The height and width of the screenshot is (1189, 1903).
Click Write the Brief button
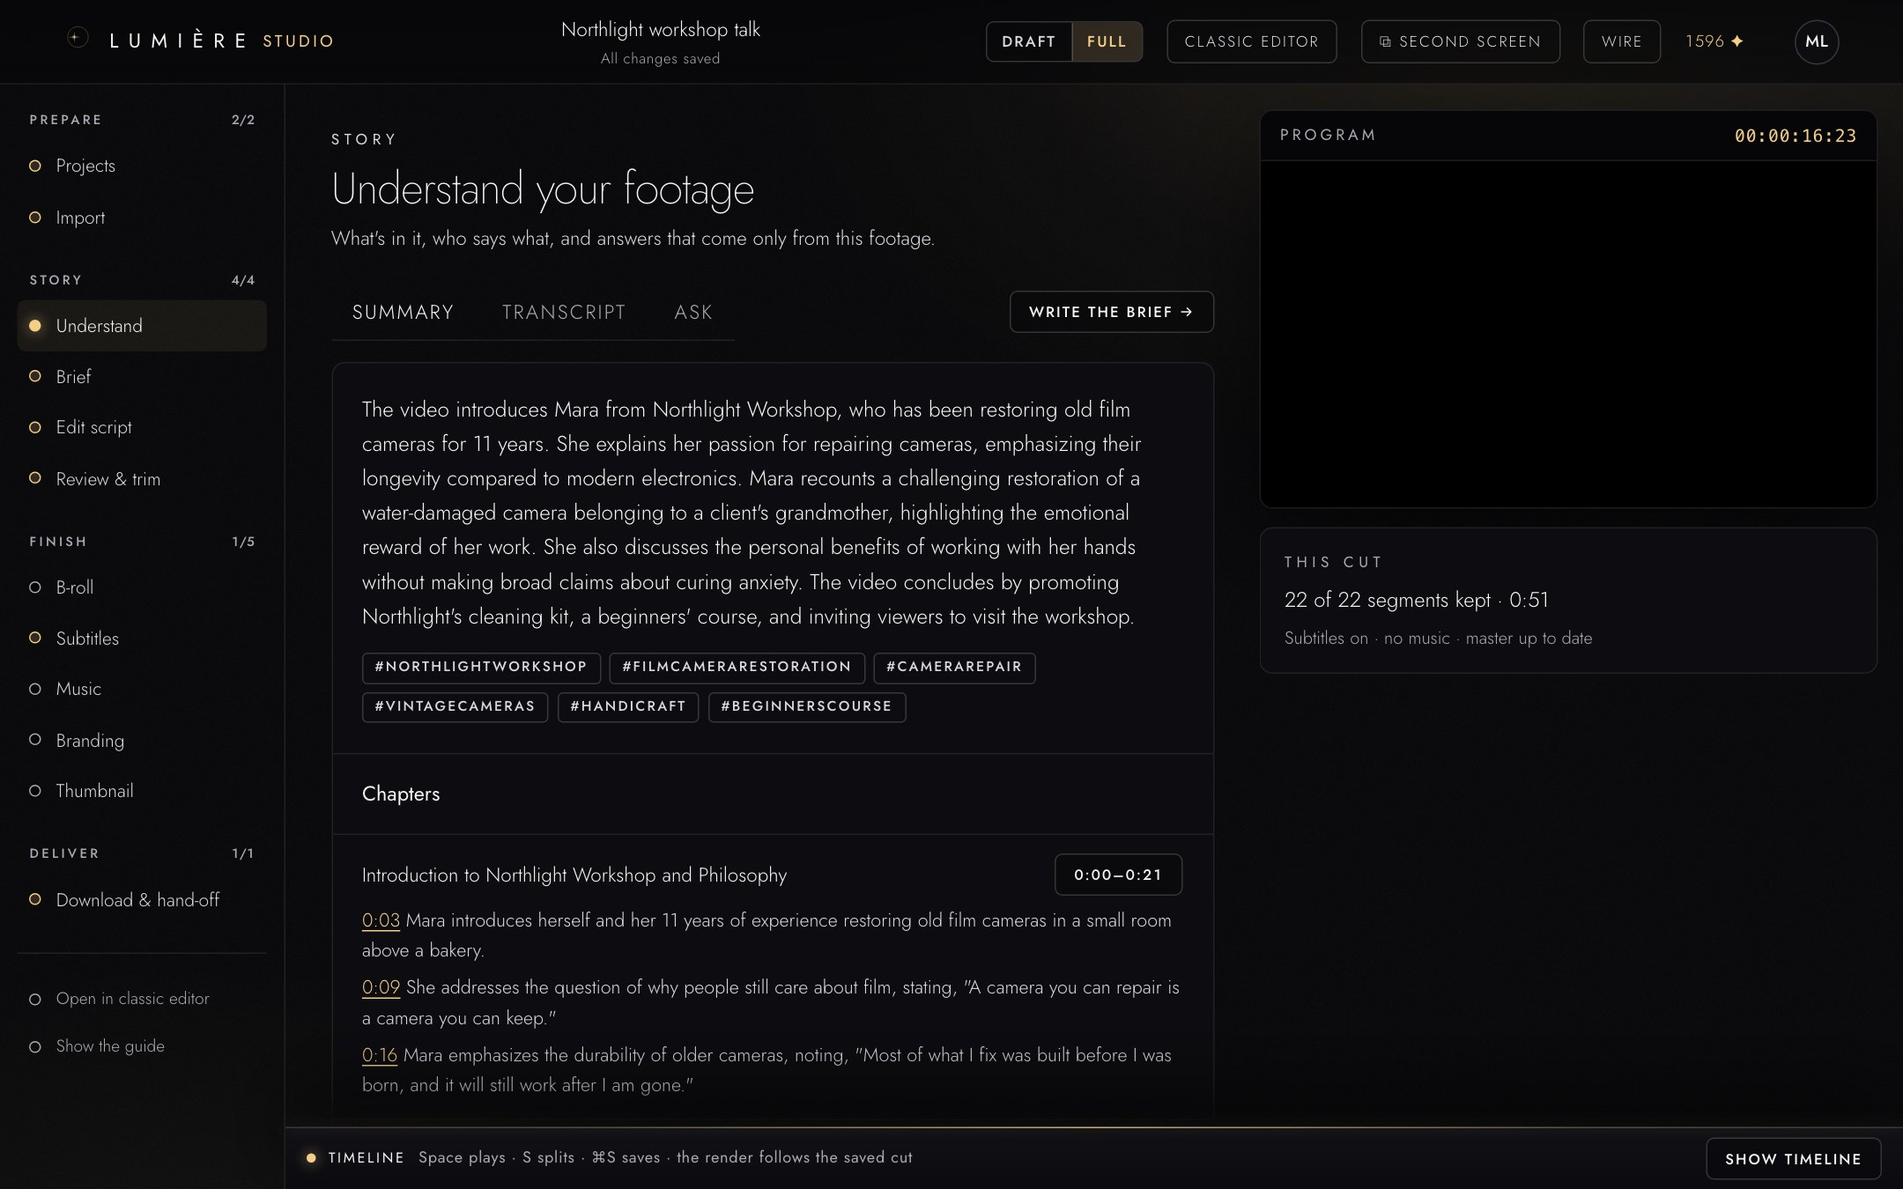pos(1111,312)
